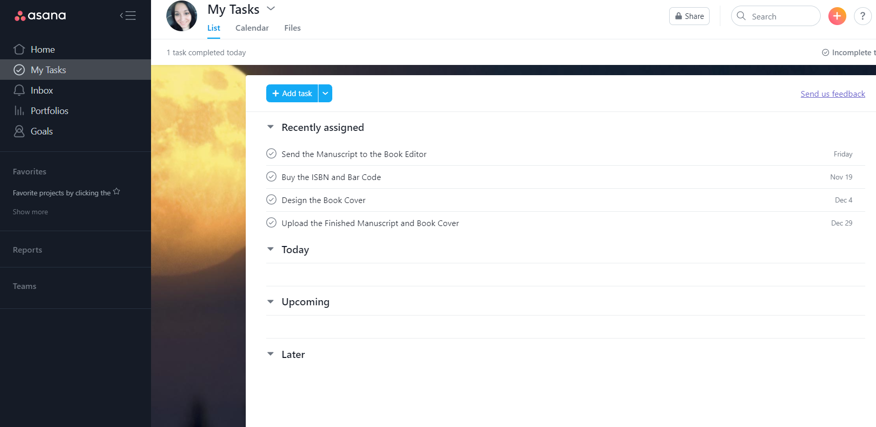This screenshot has width=876, height=427.
Task: Open the Add task dropdown arrow
Action: coord(325,93)
